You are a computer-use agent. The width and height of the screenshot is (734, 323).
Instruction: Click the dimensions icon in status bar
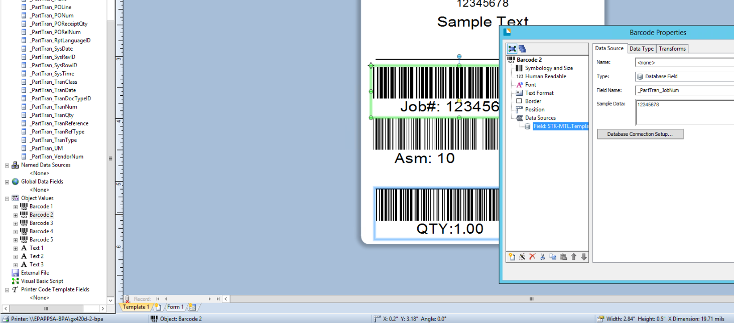coord(600,318)
